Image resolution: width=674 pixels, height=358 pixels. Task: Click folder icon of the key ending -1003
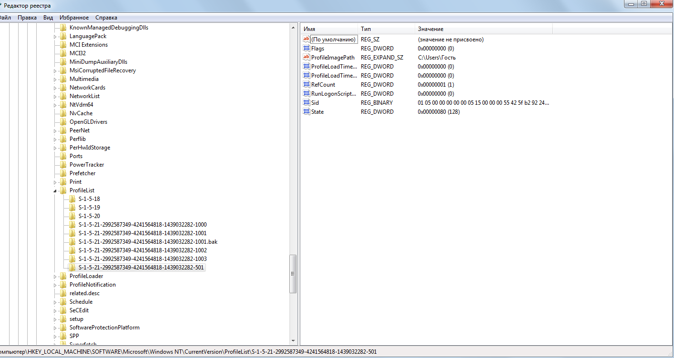point(72,259)
